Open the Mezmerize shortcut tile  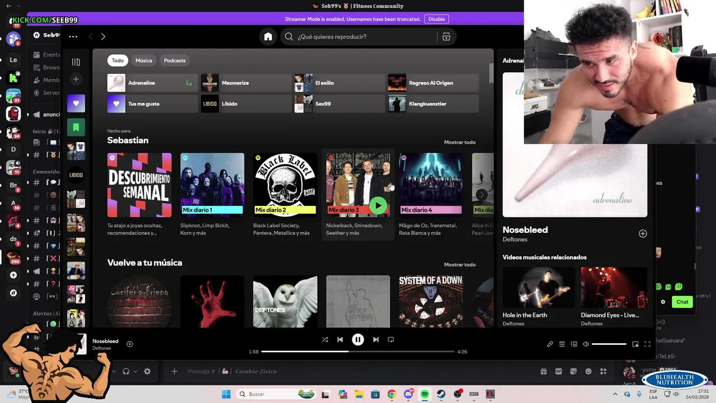point(246,83)
